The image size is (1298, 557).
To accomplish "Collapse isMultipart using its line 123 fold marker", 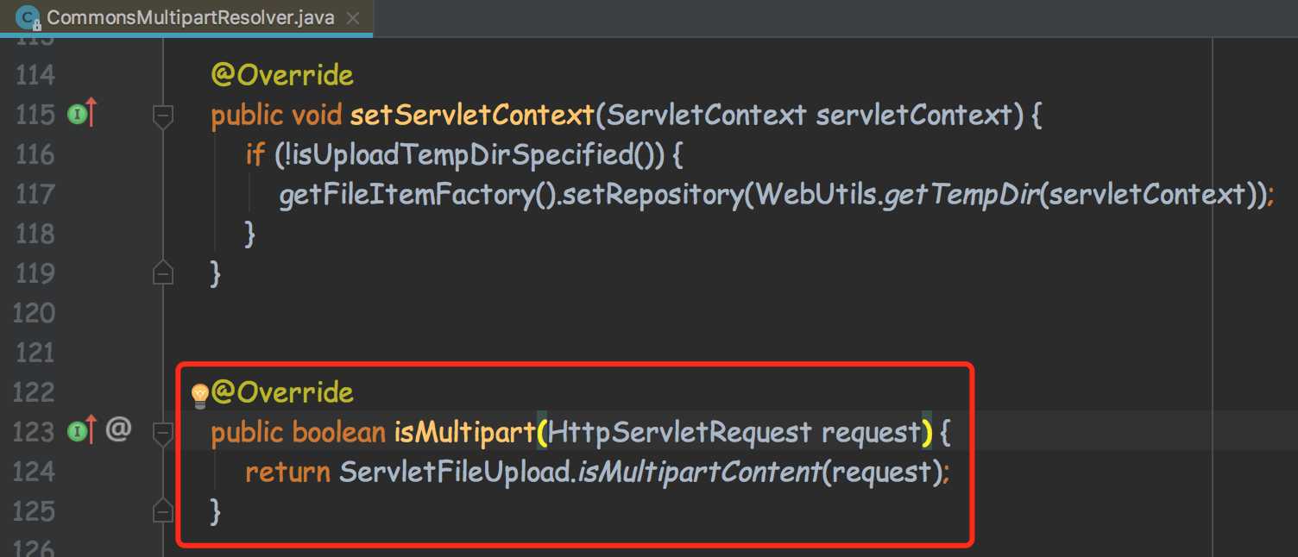I will click(x=163, y=431).
